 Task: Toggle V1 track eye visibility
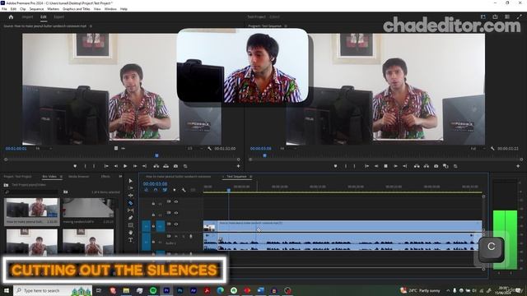(x=176, y=224)
